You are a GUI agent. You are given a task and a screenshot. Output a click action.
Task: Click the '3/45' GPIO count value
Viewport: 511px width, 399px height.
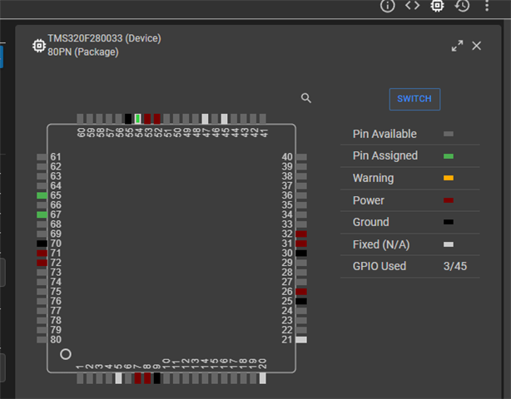point(455,266)
